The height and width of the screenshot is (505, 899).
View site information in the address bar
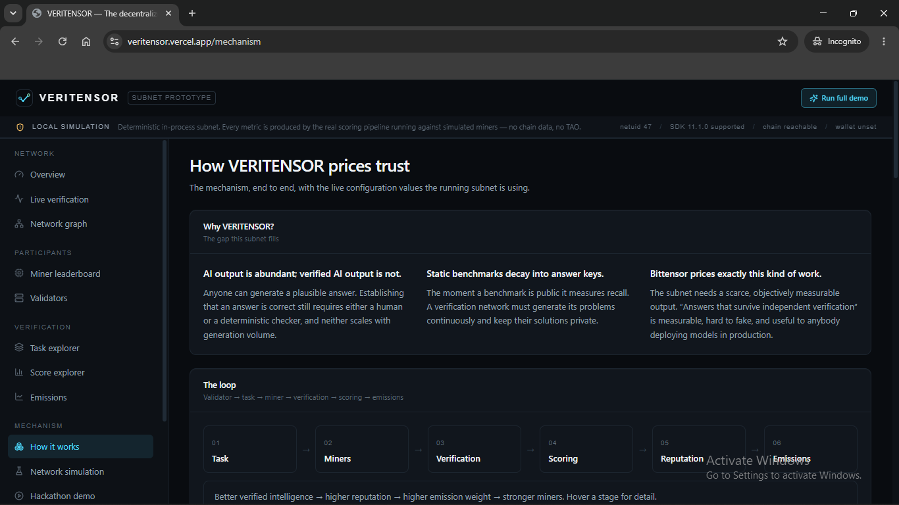(115, 41)
